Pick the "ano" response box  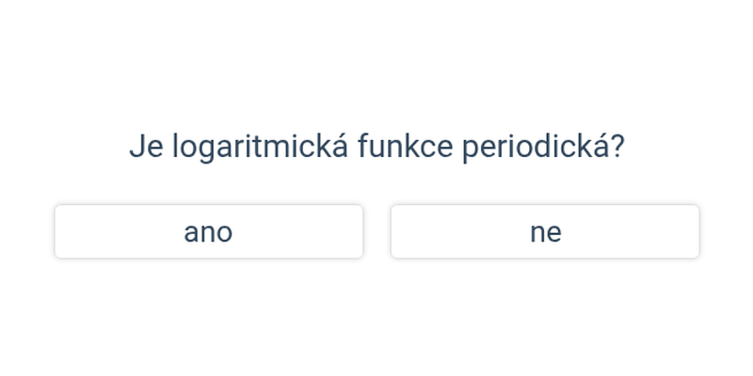click(x=209, y=231)
